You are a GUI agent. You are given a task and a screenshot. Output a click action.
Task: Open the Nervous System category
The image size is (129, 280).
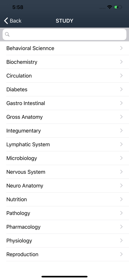click(64, 172)
